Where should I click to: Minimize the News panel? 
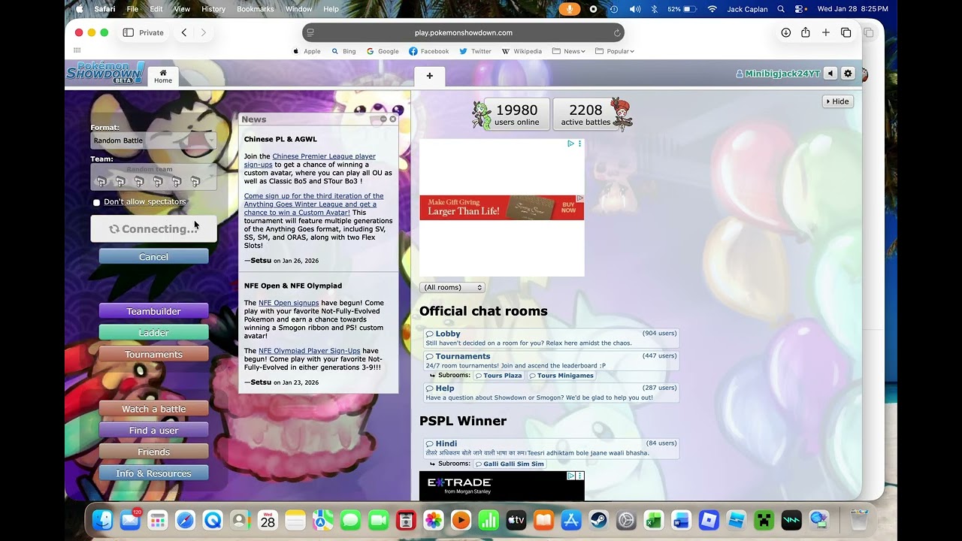click(x=383, y=119)
